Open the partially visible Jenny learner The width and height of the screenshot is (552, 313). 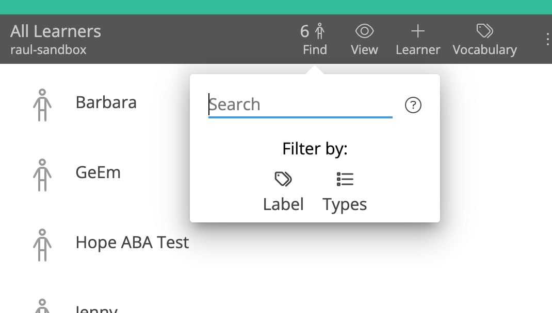[x=96, y=309]
